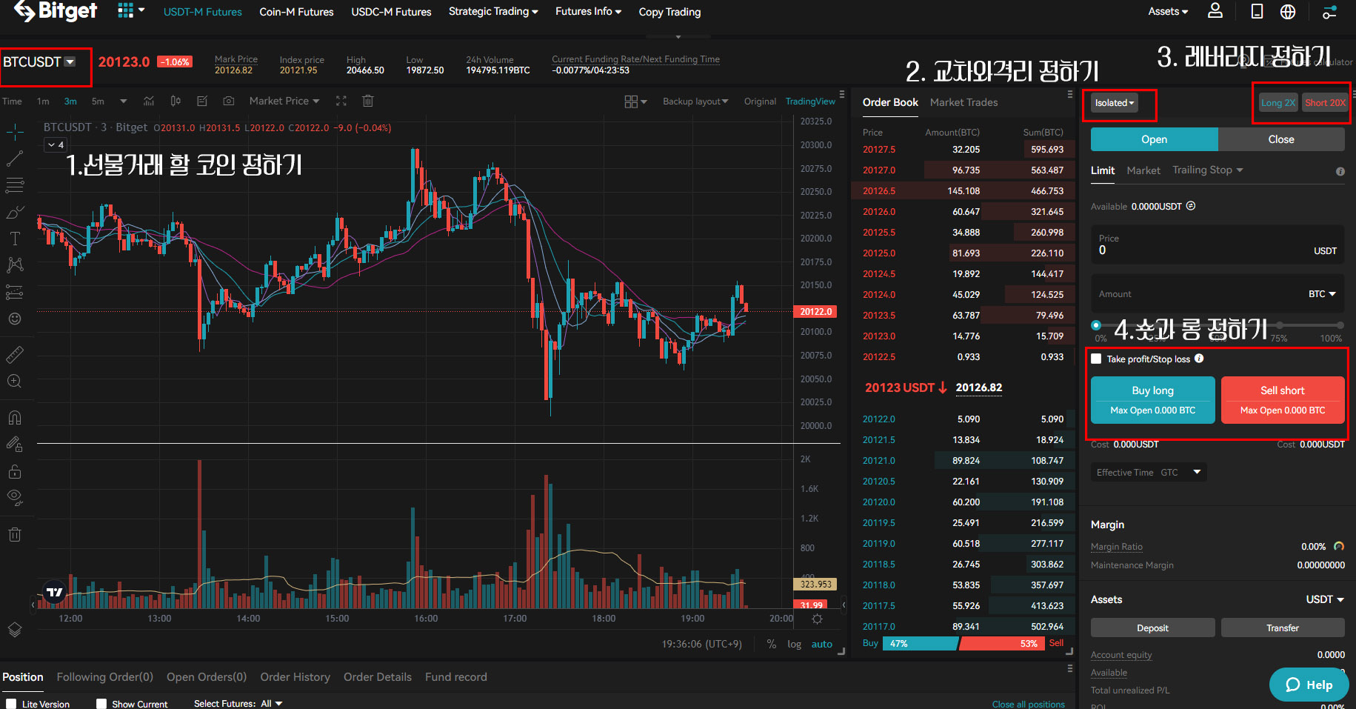The width and height of the screenshot is (1356, 709).
Task: Open the USDC-M Futures menu
Action: pos(391,12)
